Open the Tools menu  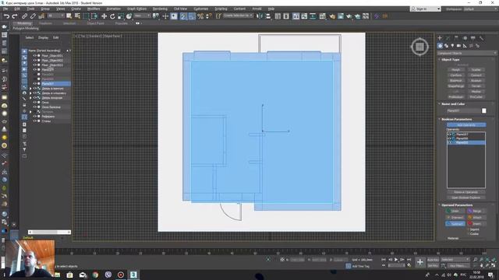click(x=30, y=9)
